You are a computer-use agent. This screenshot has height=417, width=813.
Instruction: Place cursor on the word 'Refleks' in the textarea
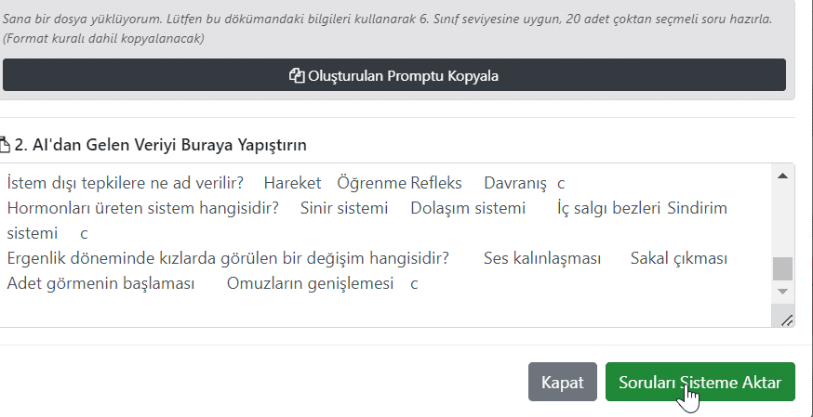435,183
